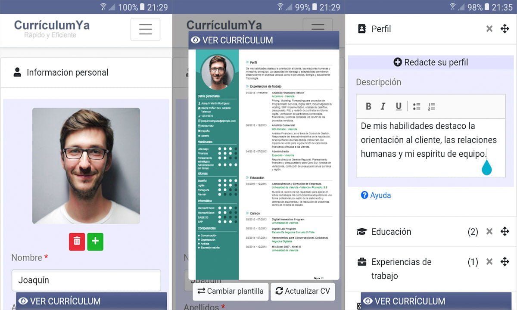The height and width of the screenshot is (310, 517).
Task: Open the Ayuda help link
Action: (376, 195)
